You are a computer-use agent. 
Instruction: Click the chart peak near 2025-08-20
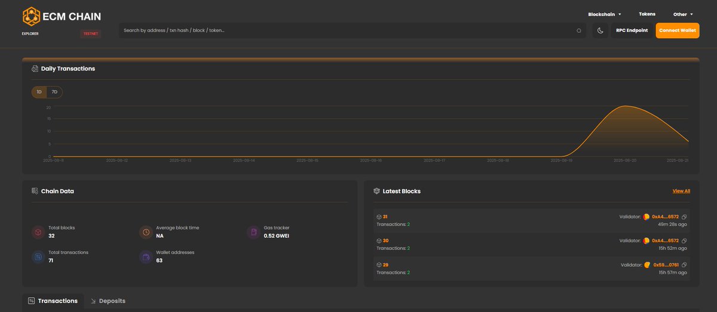pyautogui.click(x=624, y=106)
